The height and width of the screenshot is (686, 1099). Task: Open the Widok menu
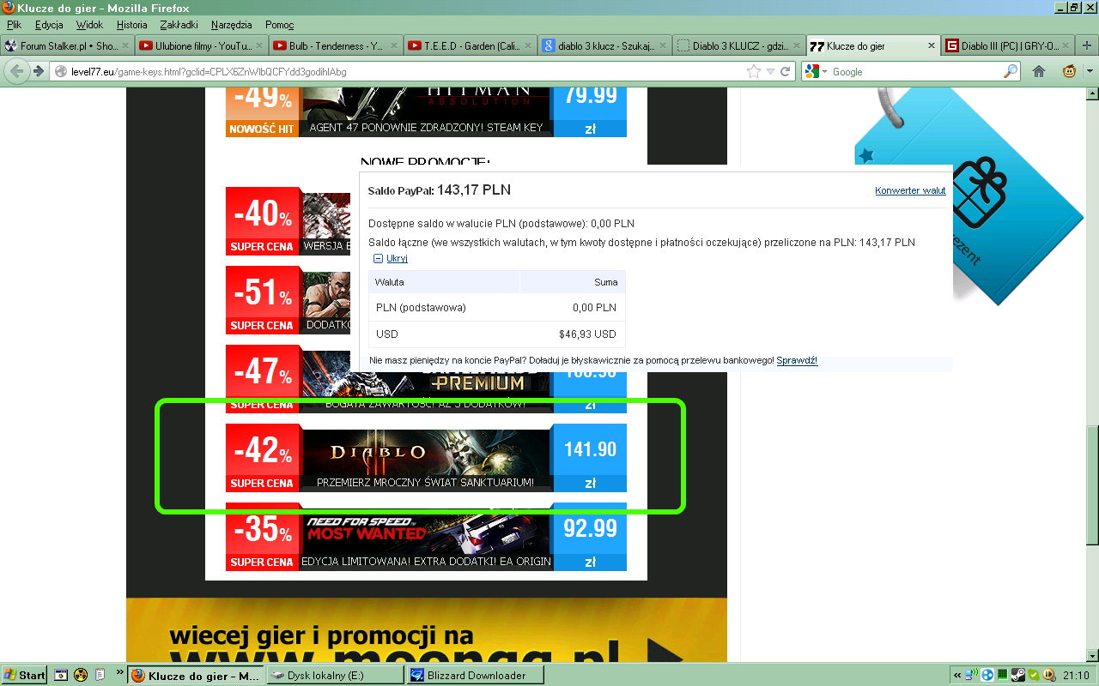[89, 25]
